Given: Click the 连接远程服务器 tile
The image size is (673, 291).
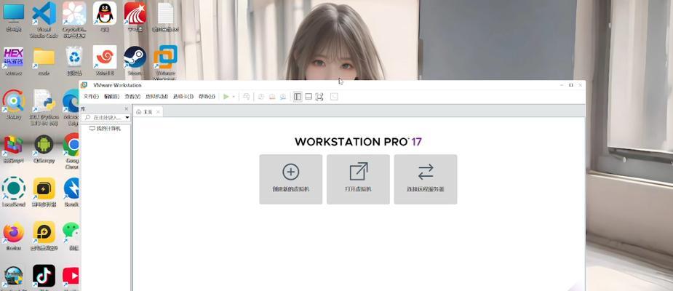Looking at the screenshot, I should (x=426, y=179).
